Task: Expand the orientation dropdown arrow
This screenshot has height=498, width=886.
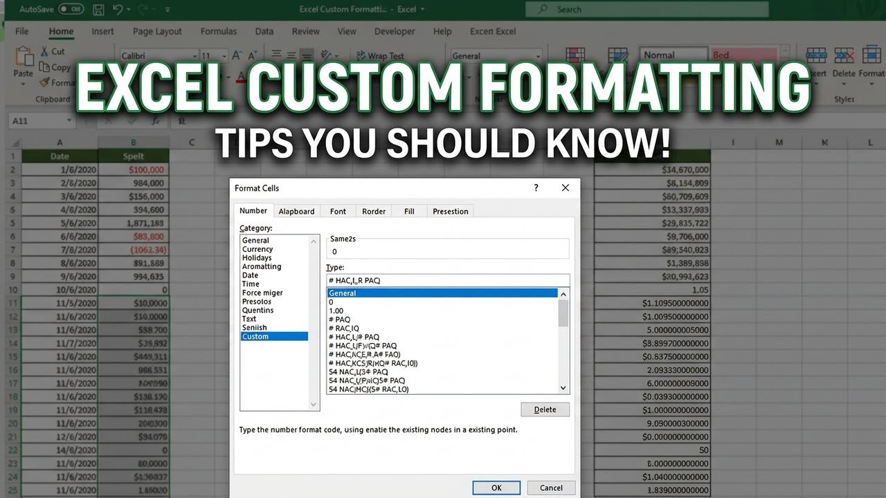Action: pos(337,55)
